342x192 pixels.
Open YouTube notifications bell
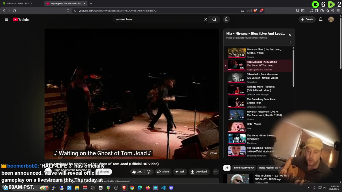click(321, 19)
